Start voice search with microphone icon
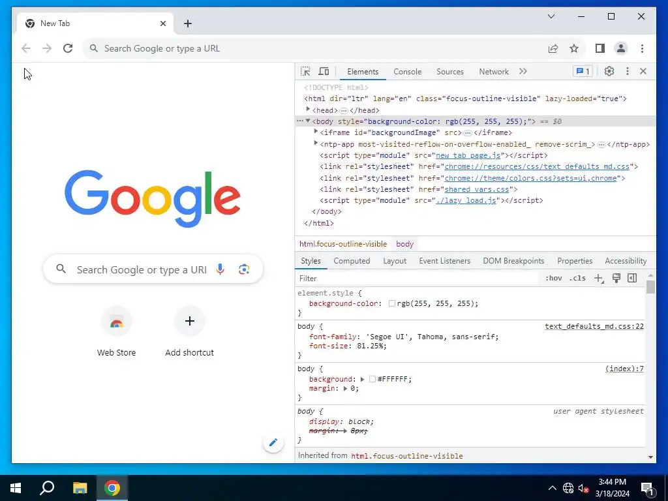Screen dimensions: 668x501 tap(220, 269)
